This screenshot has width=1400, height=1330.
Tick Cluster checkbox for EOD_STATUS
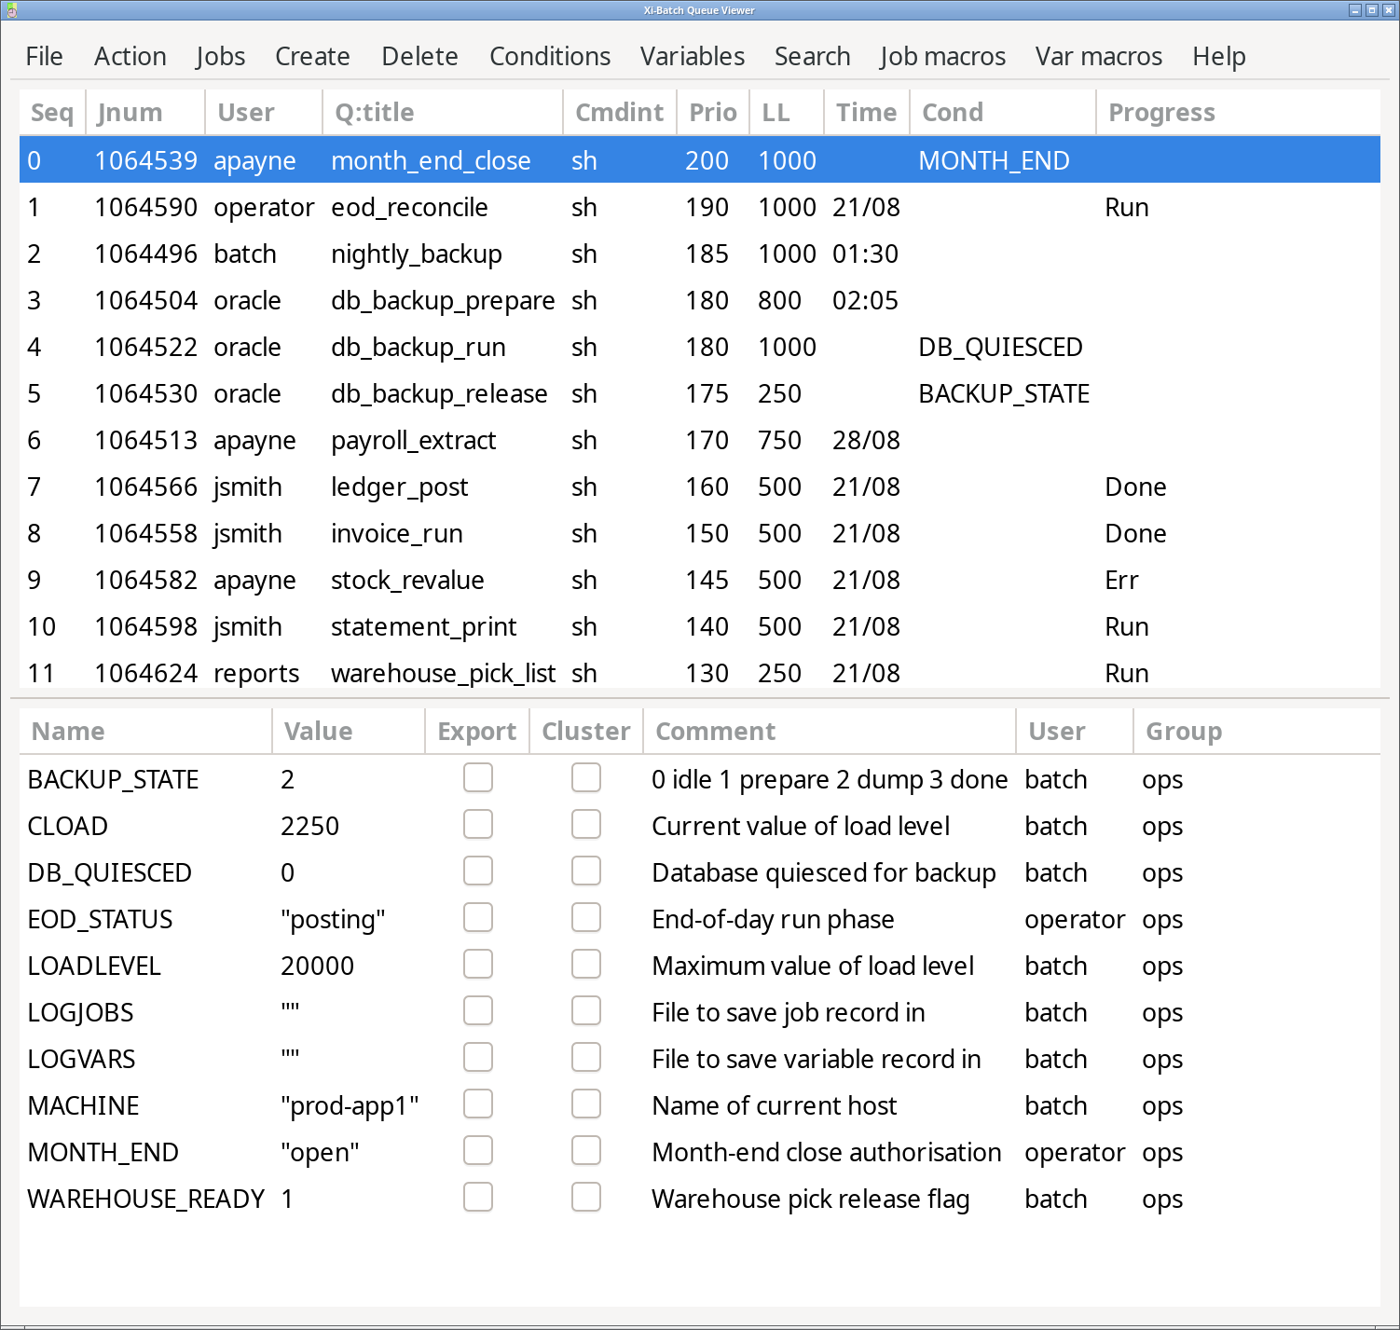point(586,917)
